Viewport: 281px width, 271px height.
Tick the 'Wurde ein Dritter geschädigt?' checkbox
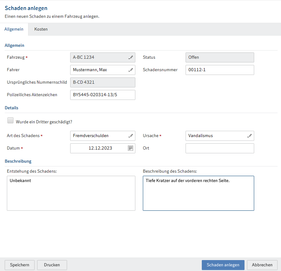pos(11,121)
